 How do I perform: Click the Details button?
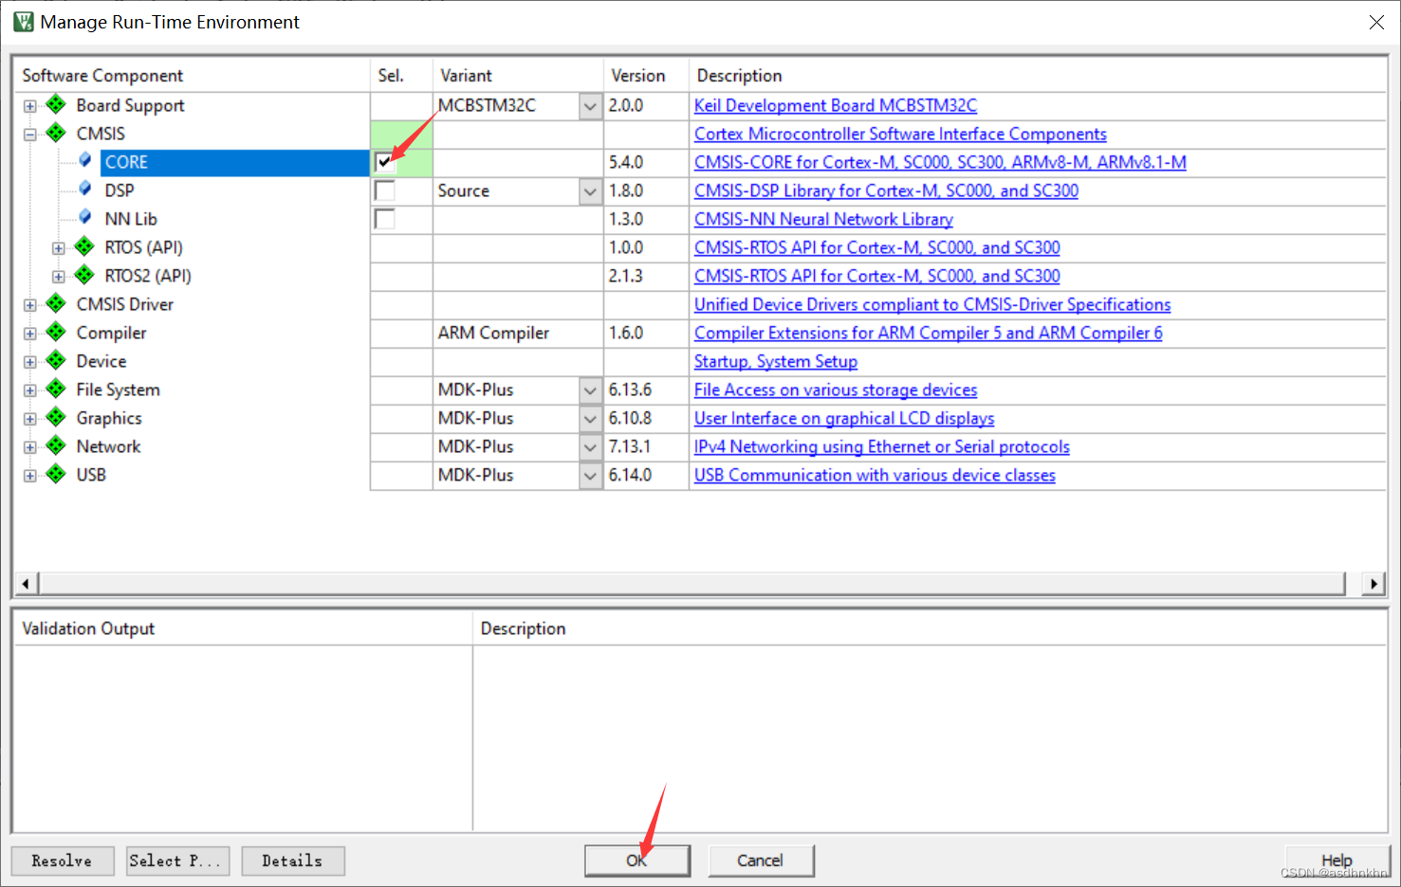click(x=293, y=860)
